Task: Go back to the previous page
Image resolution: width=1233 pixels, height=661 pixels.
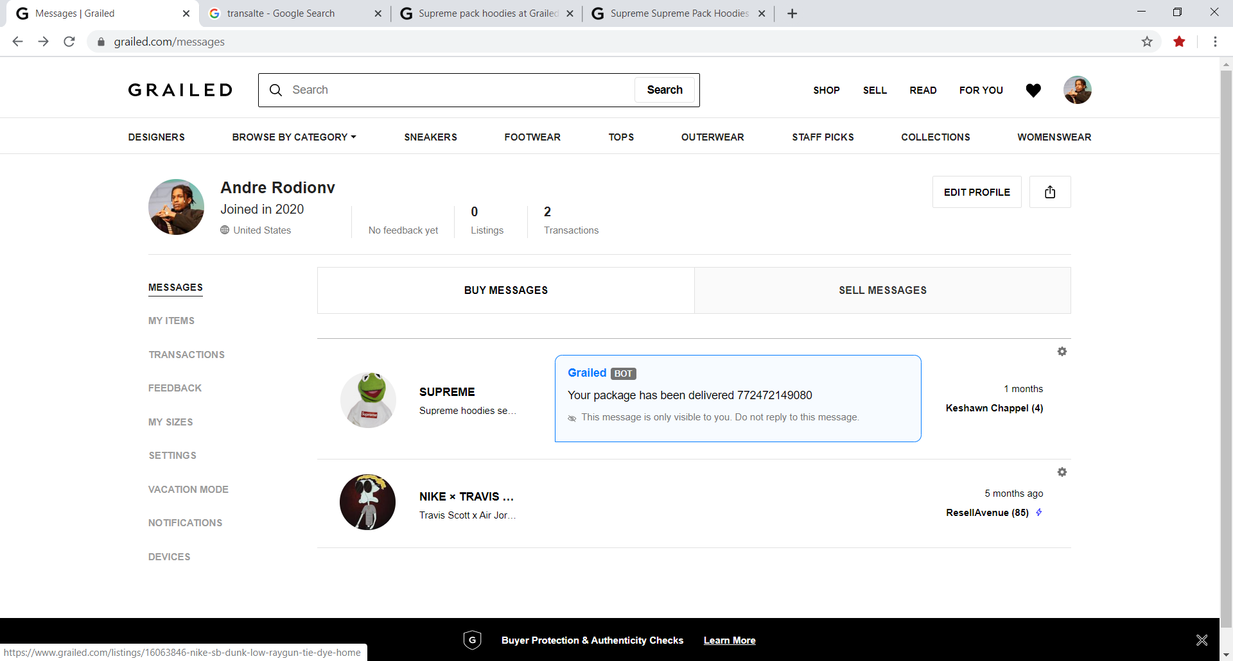Action: point(17,42)
